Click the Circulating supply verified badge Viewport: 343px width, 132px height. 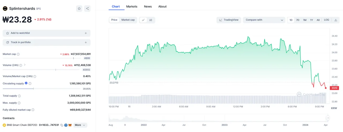click(26, 83)
